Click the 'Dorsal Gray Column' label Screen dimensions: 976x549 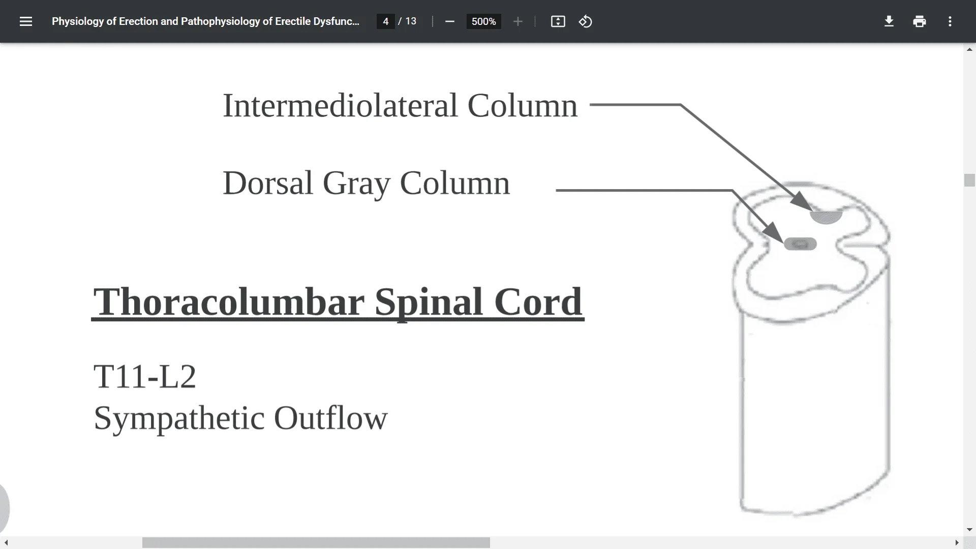point(366,183)
